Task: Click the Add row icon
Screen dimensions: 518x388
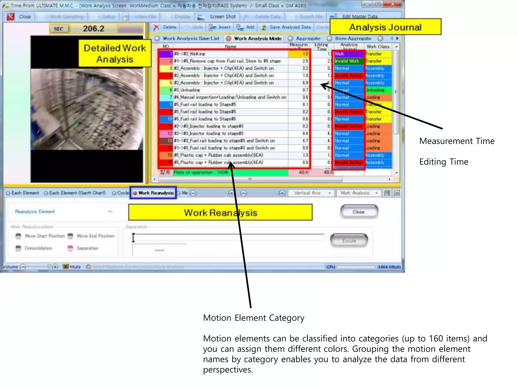Action: tap(239, 27)
